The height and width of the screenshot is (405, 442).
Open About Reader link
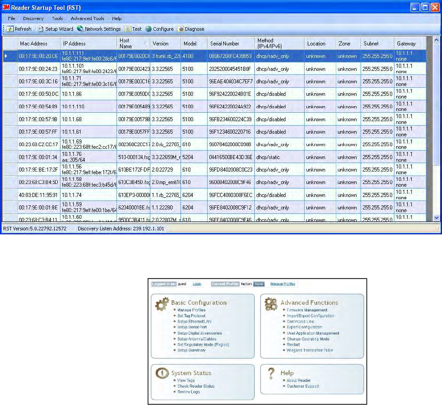[298, 380]
